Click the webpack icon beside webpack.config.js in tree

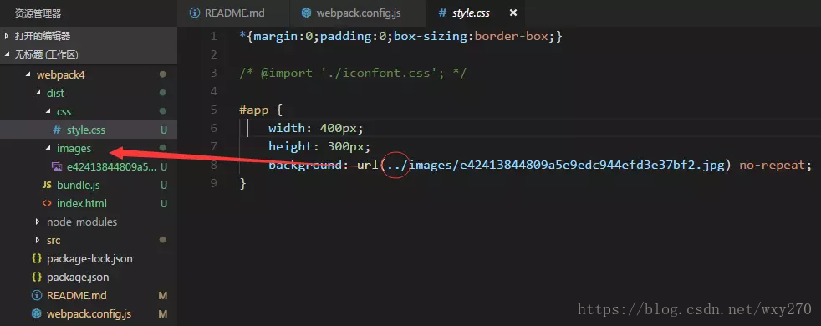point(37,314)
